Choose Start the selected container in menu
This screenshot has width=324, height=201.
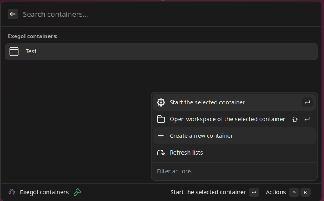tap(234, 102)
